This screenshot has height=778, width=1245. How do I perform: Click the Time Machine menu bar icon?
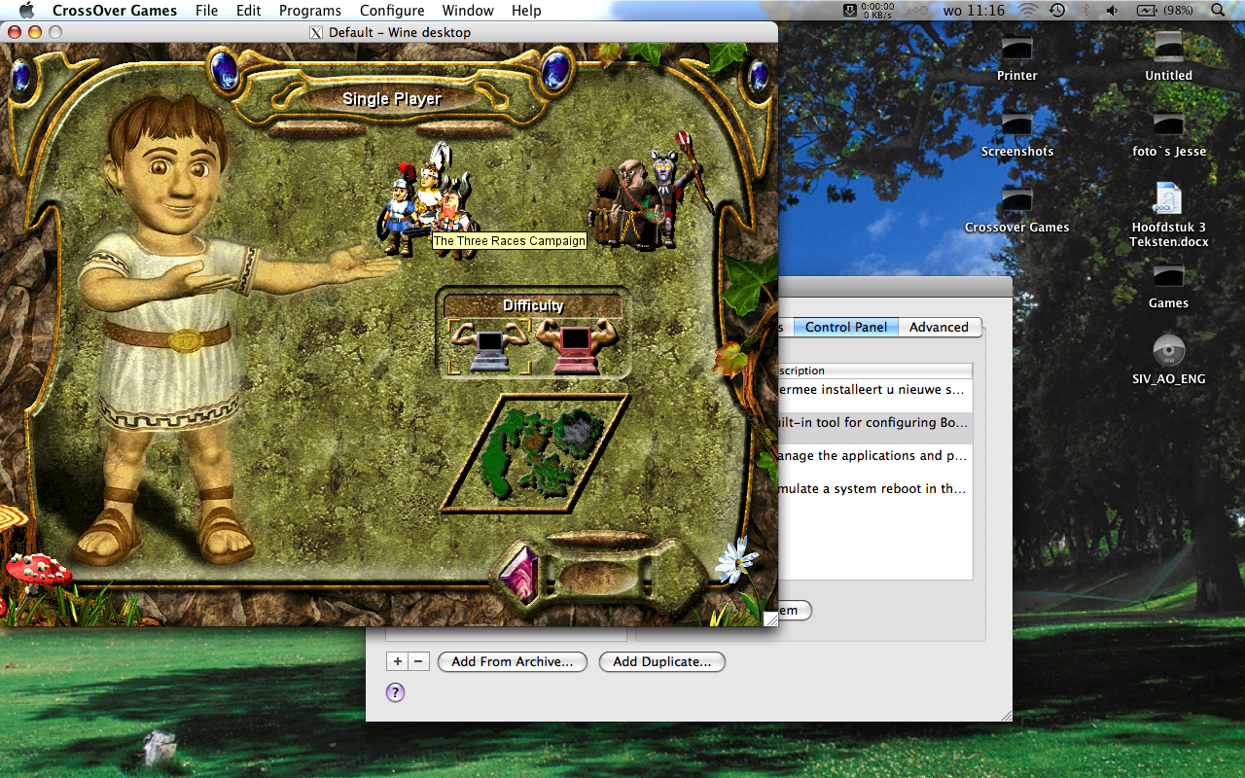pos(1057,11)
